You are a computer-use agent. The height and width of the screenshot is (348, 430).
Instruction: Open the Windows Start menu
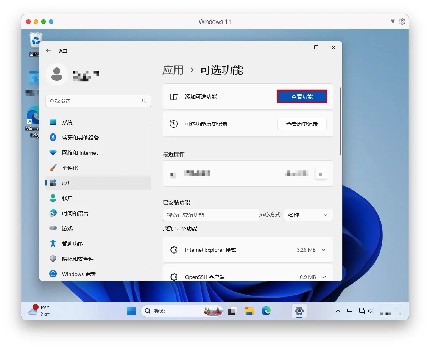coord(131,311)
